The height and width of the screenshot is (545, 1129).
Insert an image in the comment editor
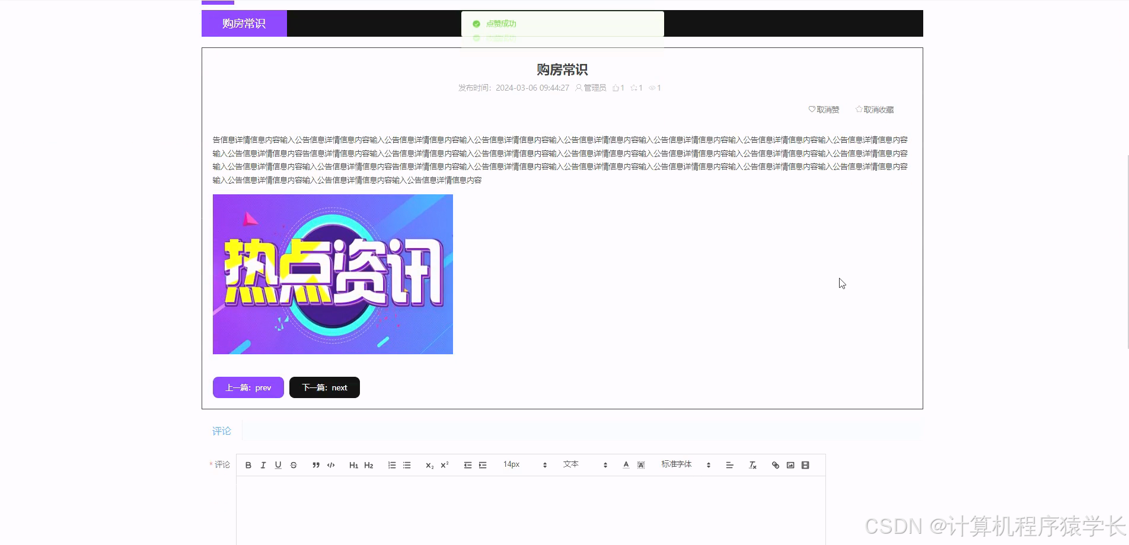[790, 465]
